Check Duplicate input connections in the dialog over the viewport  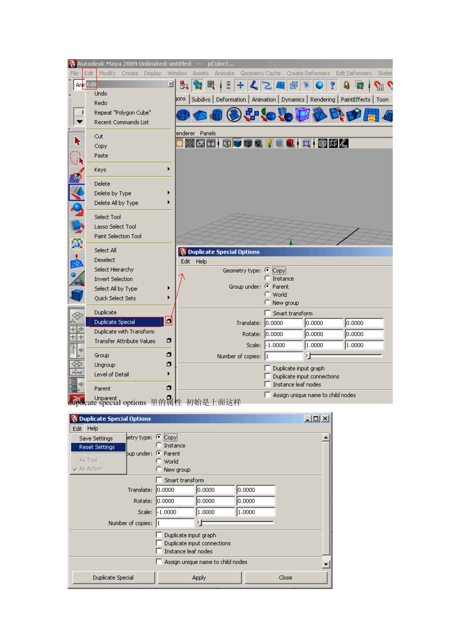268,376
